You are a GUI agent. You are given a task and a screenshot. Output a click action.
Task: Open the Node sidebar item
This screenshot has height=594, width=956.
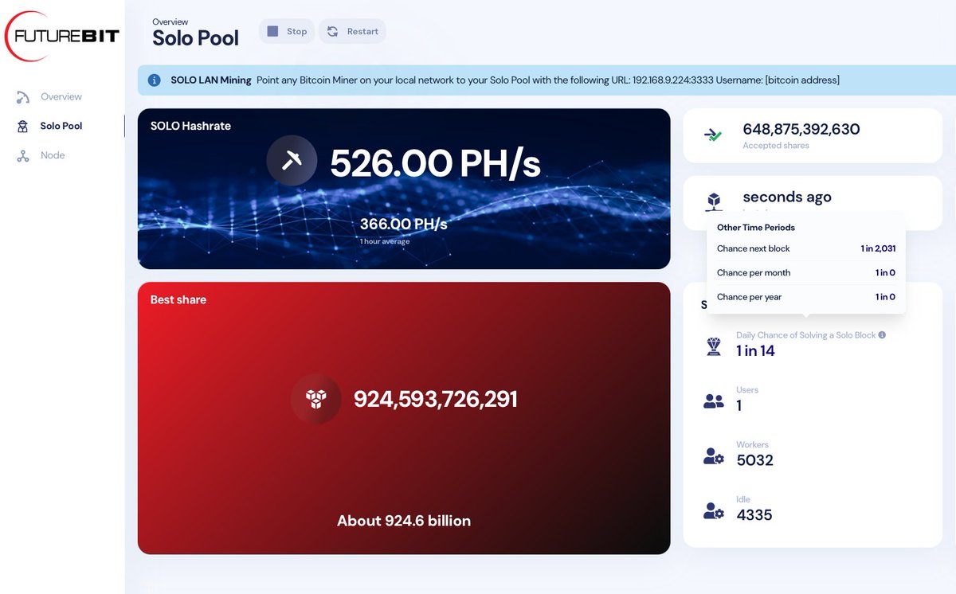pos(53,155)
